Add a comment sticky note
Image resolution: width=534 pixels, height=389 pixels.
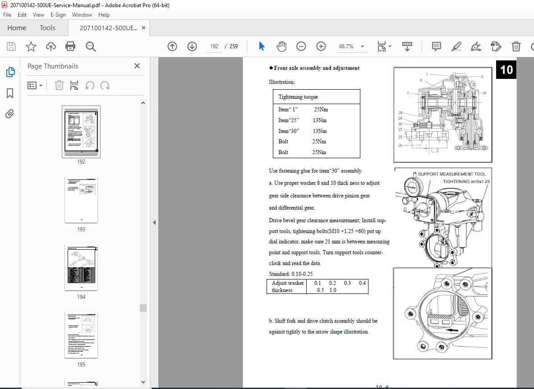[436, 46]
